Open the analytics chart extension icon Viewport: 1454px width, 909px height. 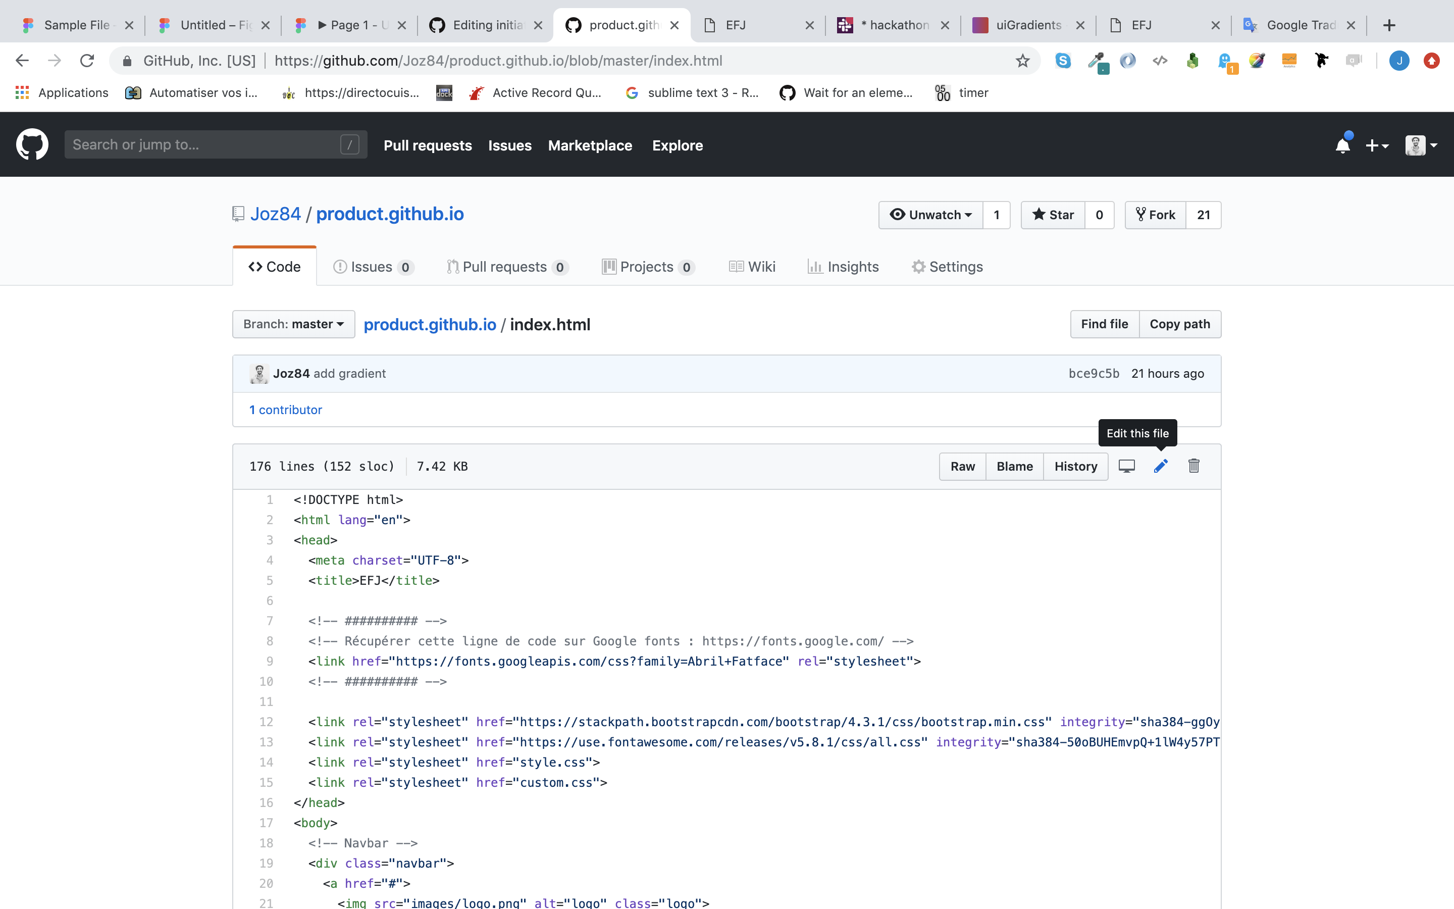(x=1289, y=61)
